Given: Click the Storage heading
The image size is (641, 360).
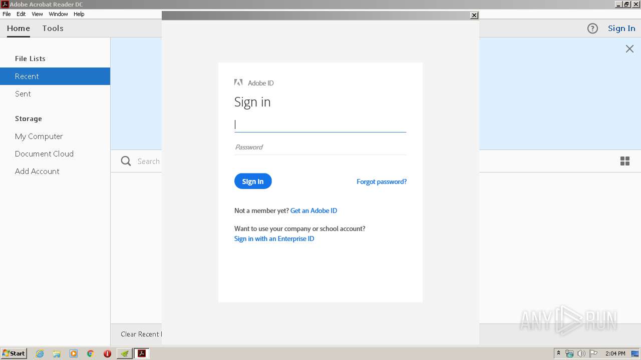Looking at the screenshot, I should (x=29, y=118).
